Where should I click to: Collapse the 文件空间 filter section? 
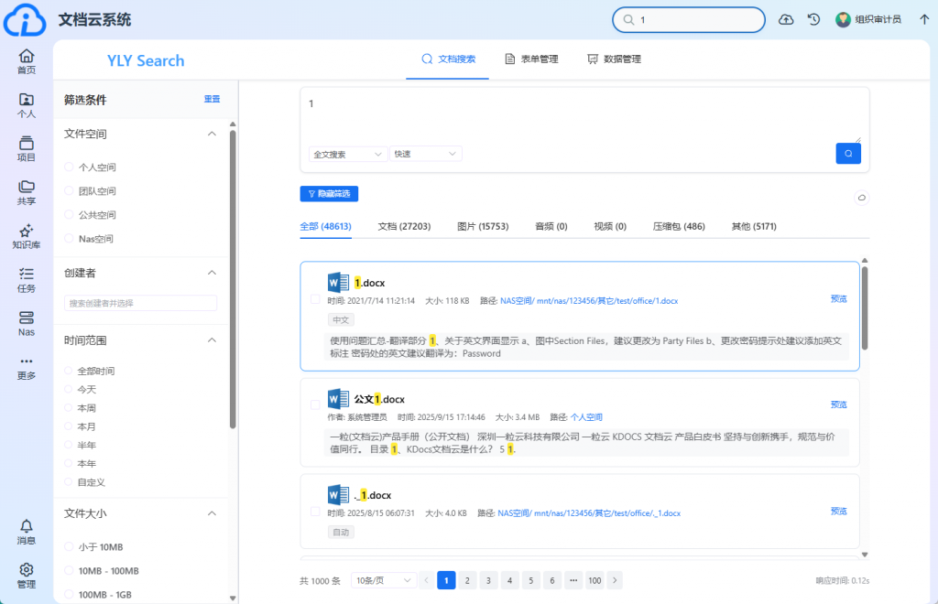[x=212, y=134]
